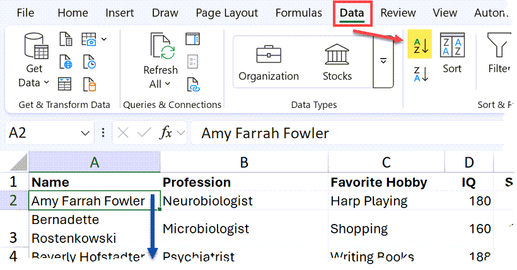This screenshot has height=270, width=517.
Task: Select From Text/CSV file icon
Action: click(66, 39)
